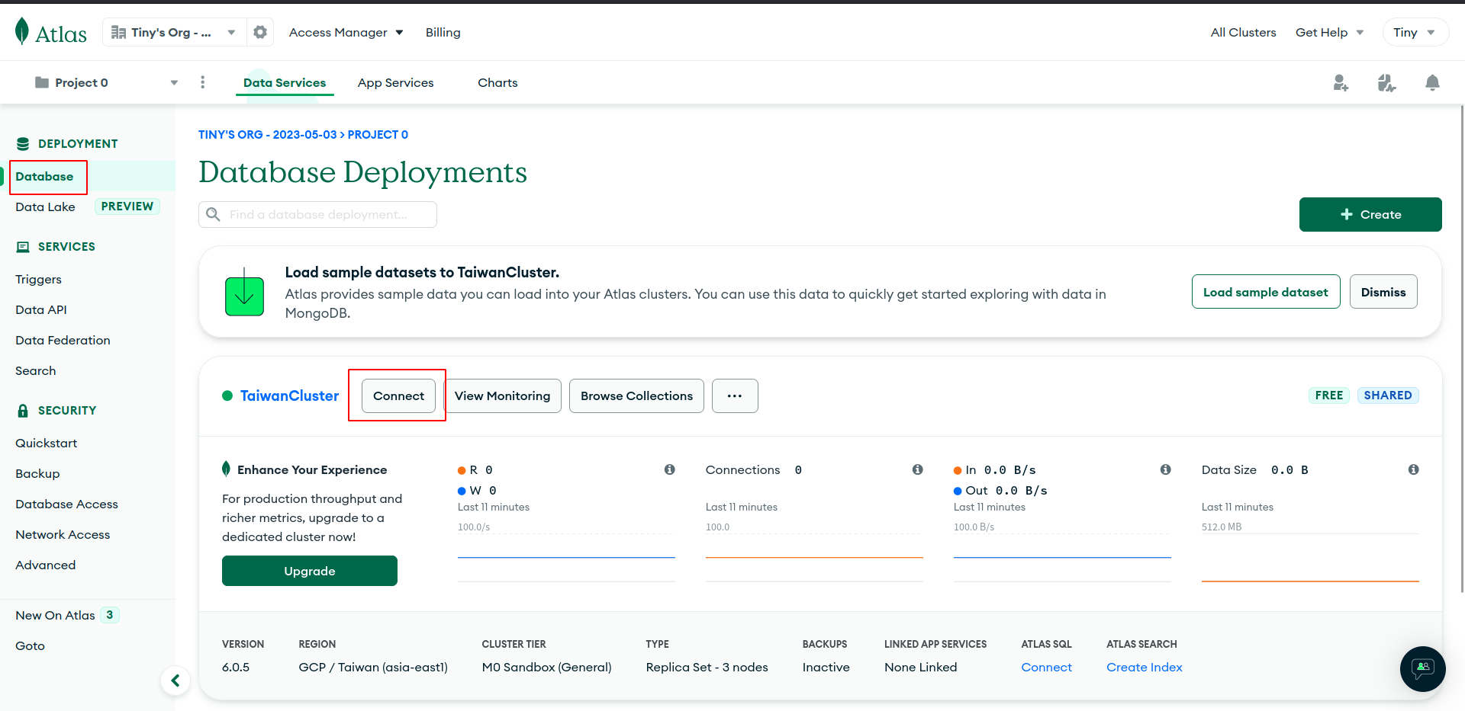Screen dimensions: 1465x711
Task: Click Atlas SQL Connect link
Action: [x=1046, y=667]
